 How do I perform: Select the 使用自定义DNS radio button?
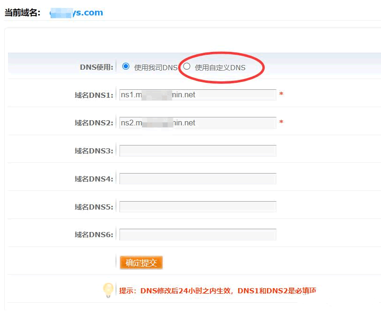[187, 66]
